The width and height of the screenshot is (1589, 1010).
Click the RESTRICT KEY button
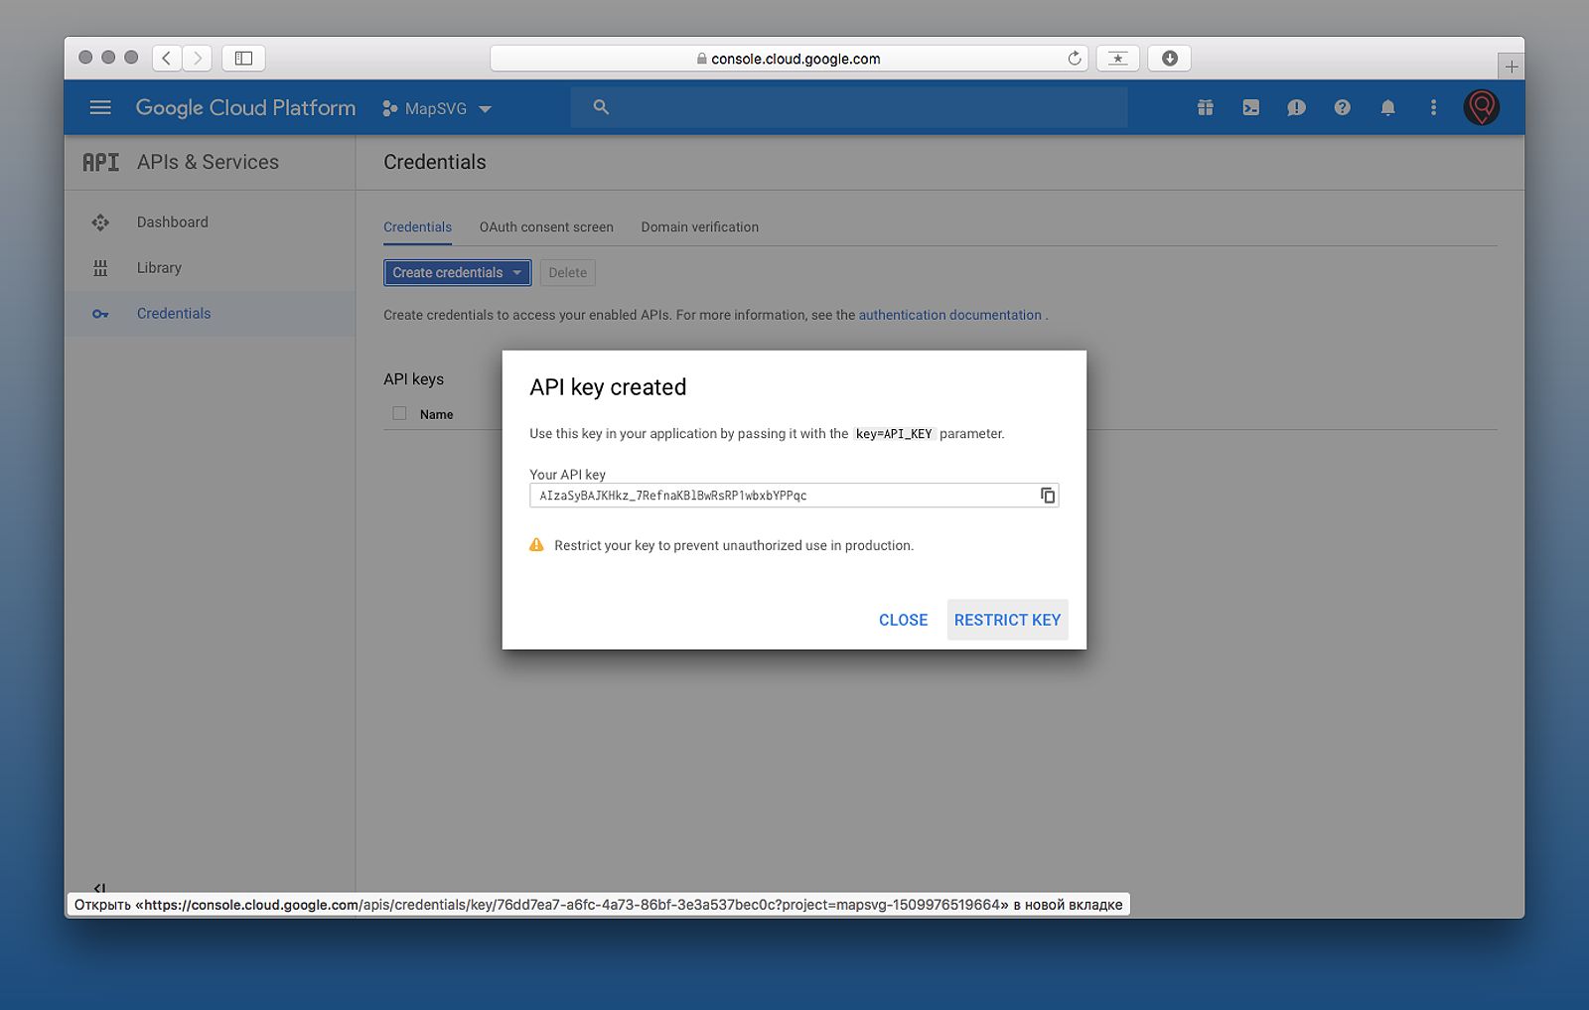coord(1007,620)
